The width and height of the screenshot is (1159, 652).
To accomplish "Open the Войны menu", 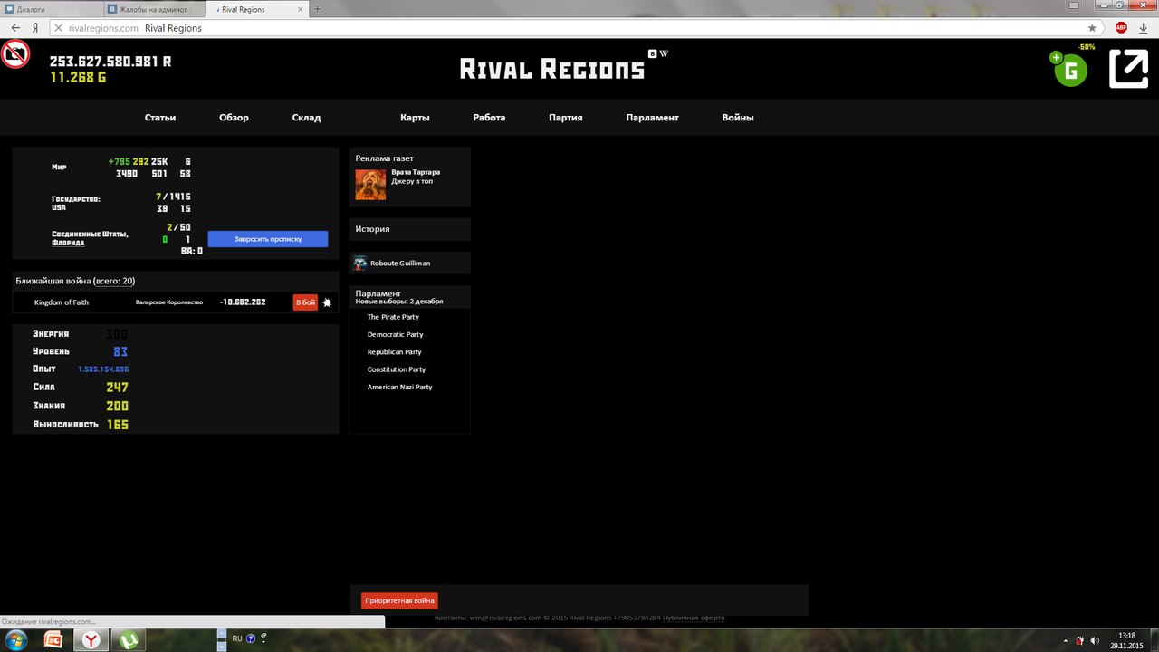I will pos(738,118).
